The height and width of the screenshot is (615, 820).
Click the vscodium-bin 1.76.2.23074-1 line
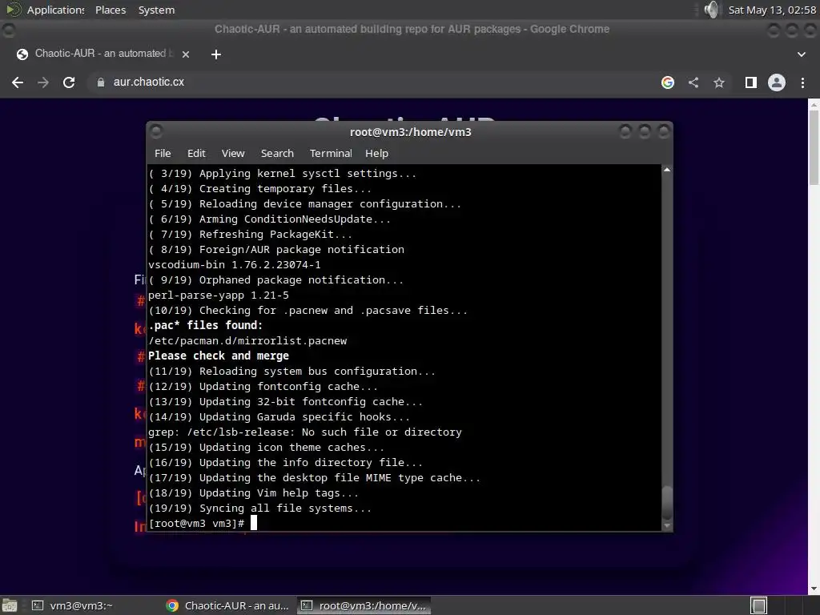coord(235,264)
